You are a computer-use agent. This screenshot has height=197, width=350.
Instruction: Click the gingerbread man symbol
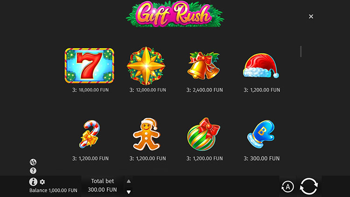point(147,134)
